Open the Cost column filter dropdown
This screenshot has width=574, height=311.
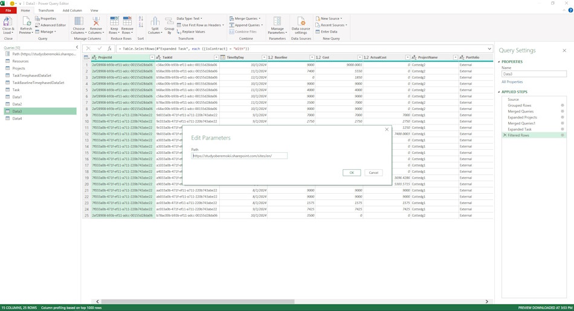click(x=360, y=57)
